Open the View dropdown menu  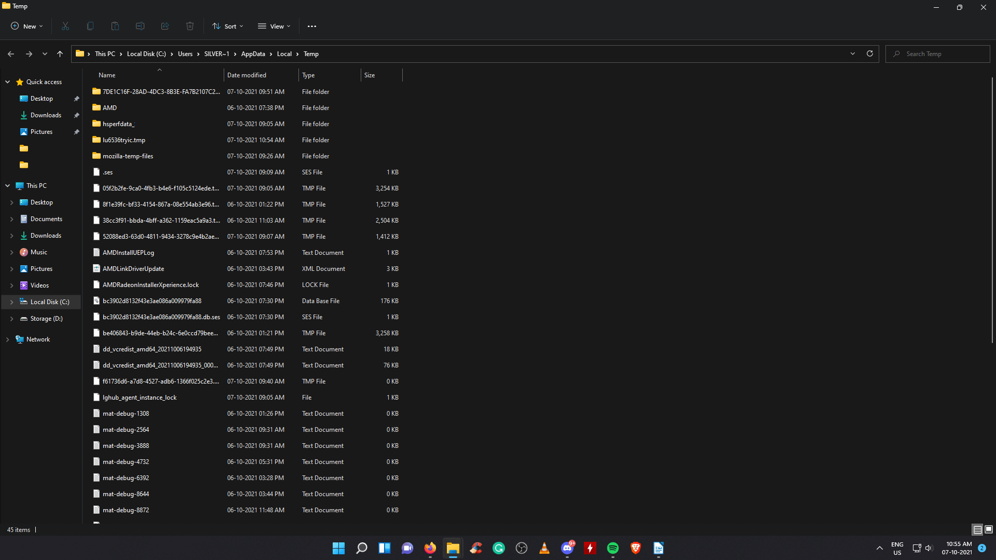[274, 26]
